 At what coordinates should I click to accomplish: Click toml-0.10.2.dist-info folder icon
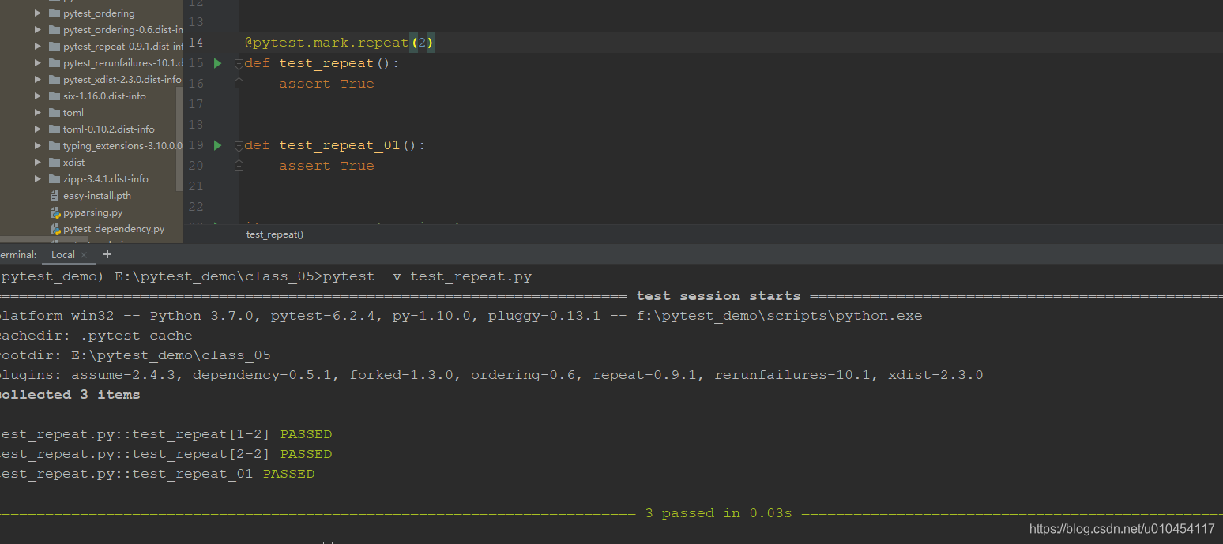(x=55, y=129)
